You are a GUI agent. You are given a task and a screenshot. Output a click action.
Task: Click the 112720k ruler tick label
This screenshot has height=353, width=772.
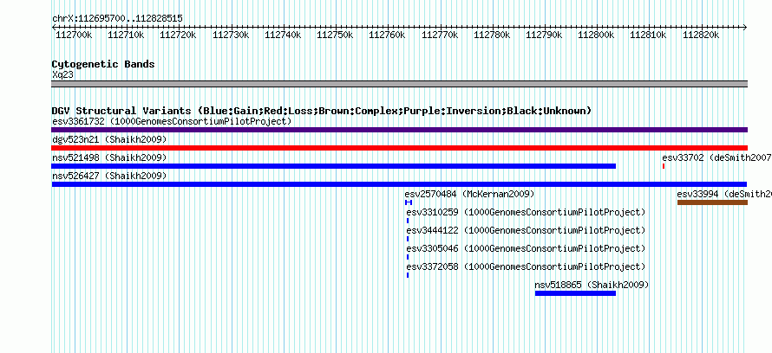[178, 35]
